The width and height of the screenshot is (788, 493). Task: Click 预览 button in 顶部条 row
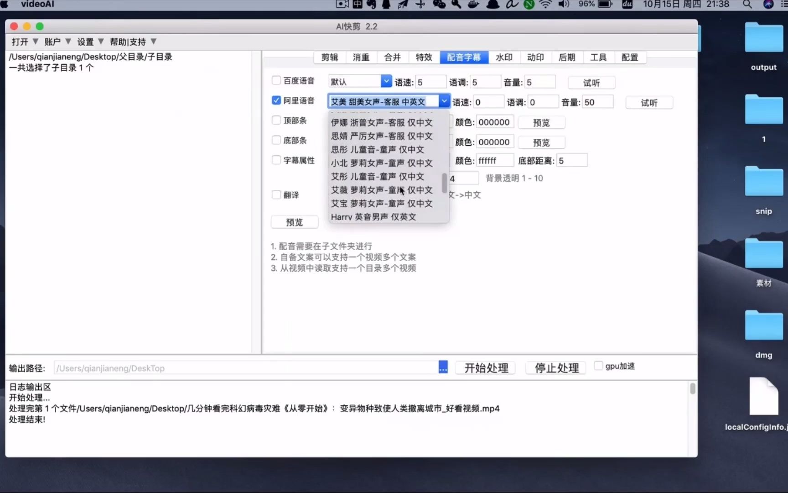(541, 123)
